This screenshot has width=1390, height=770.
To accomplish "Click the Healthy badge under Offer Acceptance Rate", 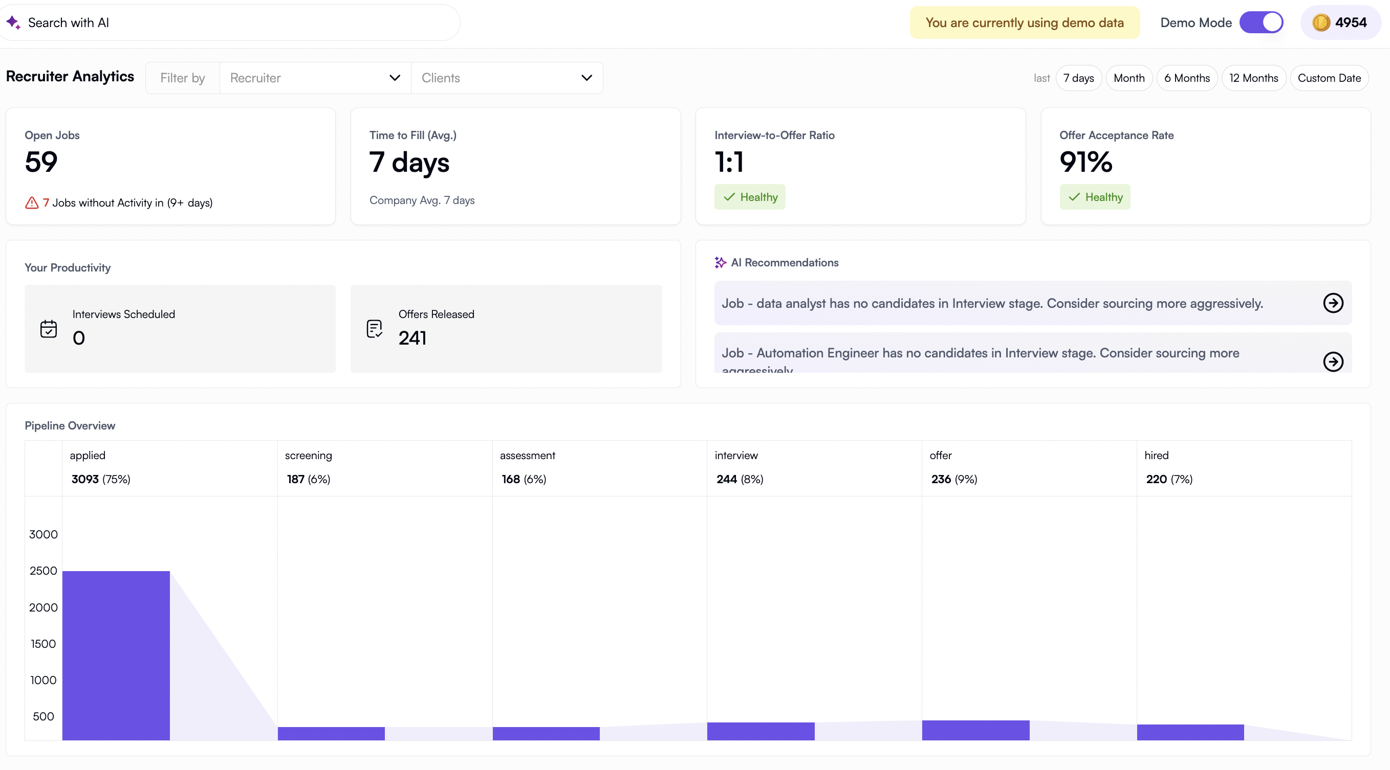I will [x=1094, y=196].
